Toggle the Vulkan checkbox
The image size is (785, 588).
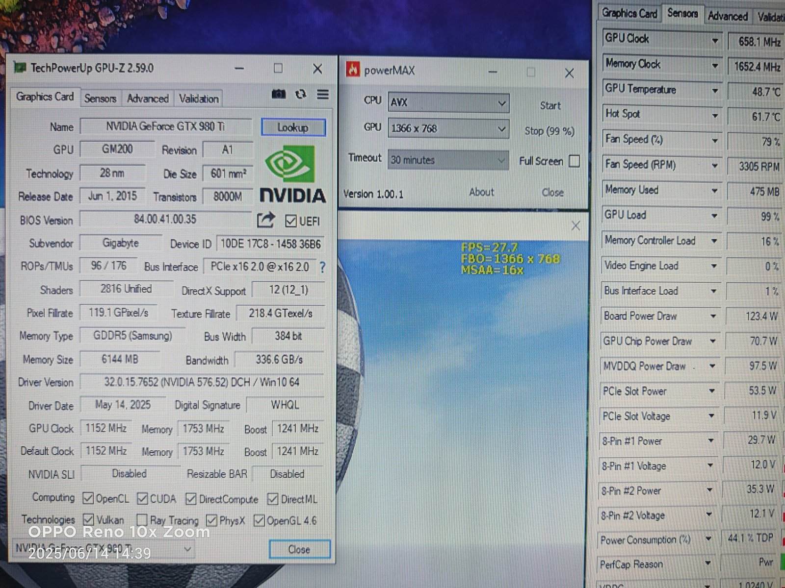(88, 519)
